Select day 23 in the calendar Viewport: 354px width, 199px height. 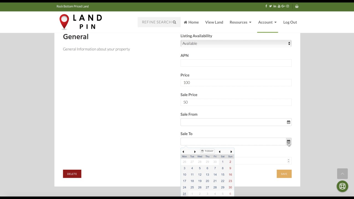click(x=230, y=181)
